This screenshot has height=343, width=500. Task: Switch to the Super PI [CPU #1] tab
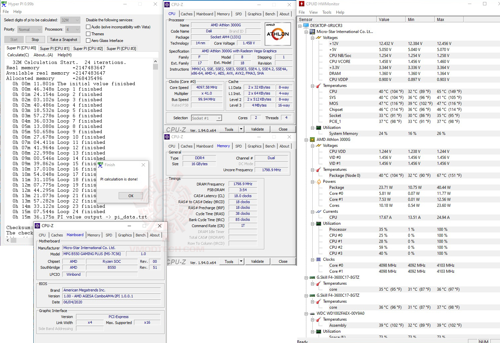tap(55, 49)
